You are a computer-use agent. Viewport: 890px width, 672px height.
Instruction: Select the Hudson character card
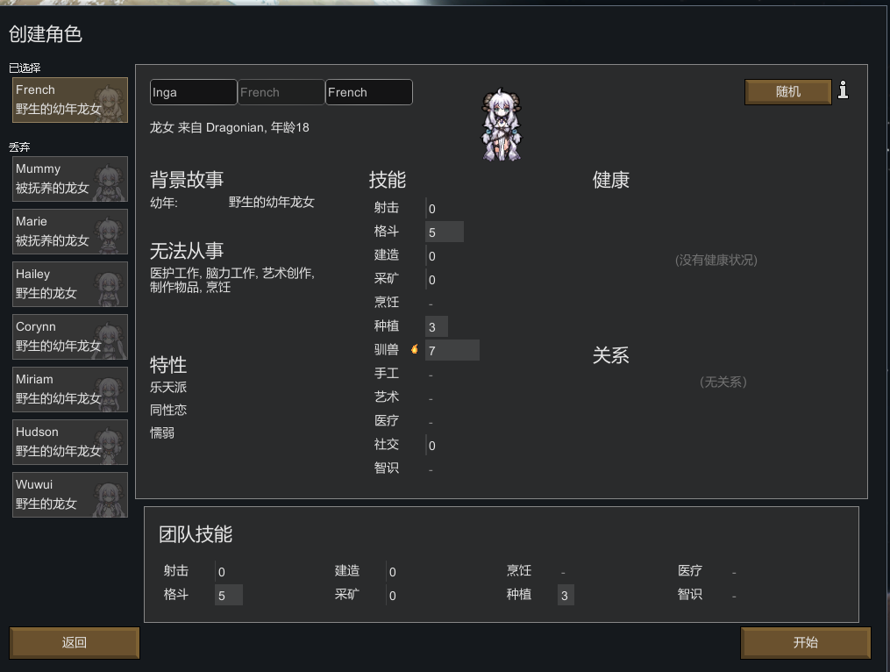coord(70,442)
